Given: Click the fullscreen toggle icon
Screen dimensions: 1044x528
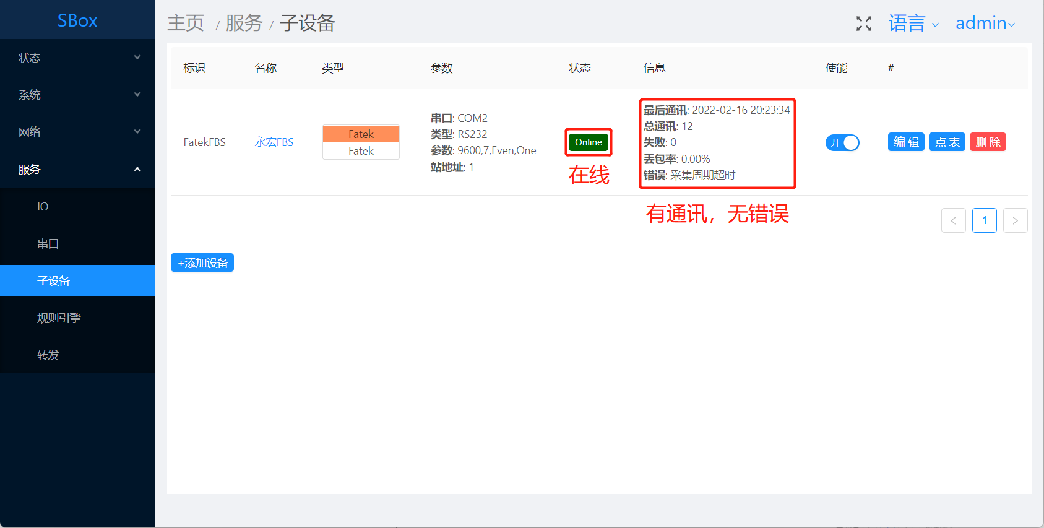Looking at the screenshot, I should pos(864,24).
